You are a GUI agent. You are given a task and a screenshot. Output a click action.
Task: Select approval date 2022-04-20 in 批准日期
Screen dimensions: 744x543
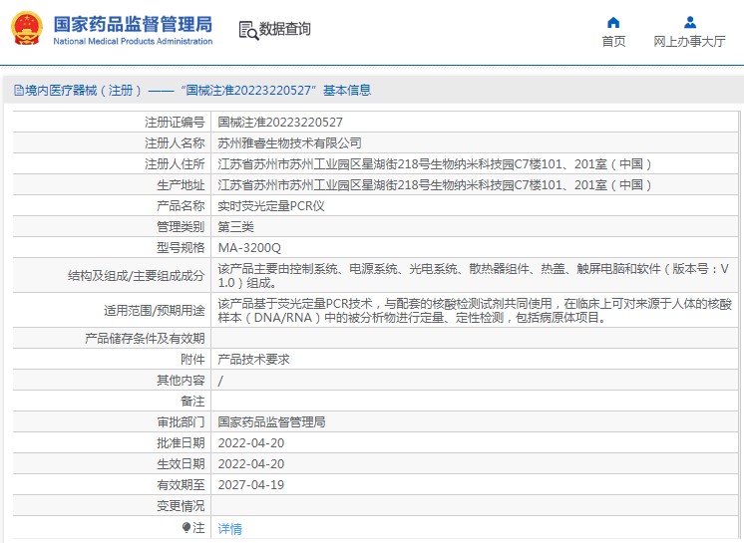[x=251, y=443]
